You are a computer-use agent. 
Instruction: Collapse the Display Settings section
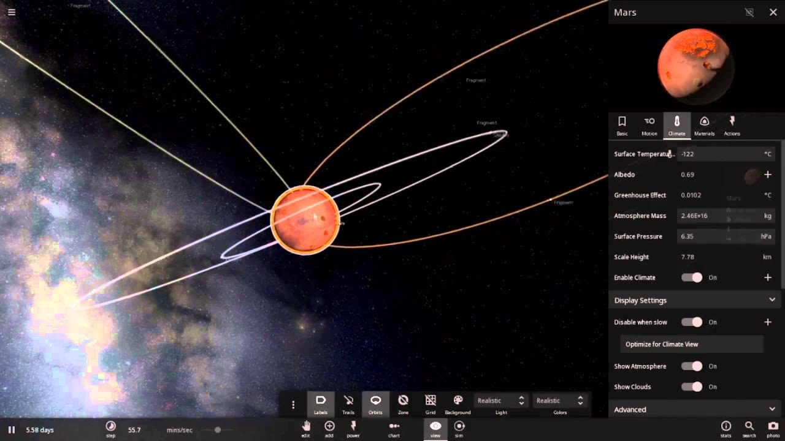(x=694, y=300)
